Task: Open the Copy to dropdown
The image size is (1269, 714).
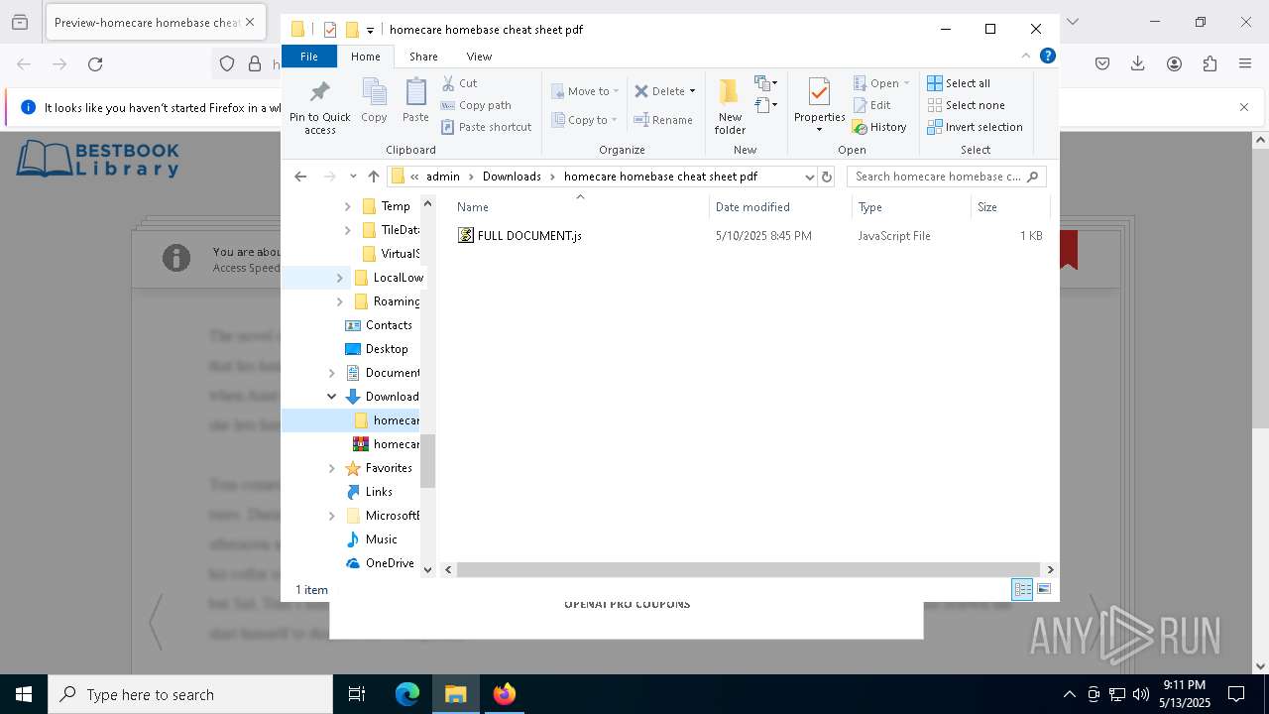Action: click(585, 120)
